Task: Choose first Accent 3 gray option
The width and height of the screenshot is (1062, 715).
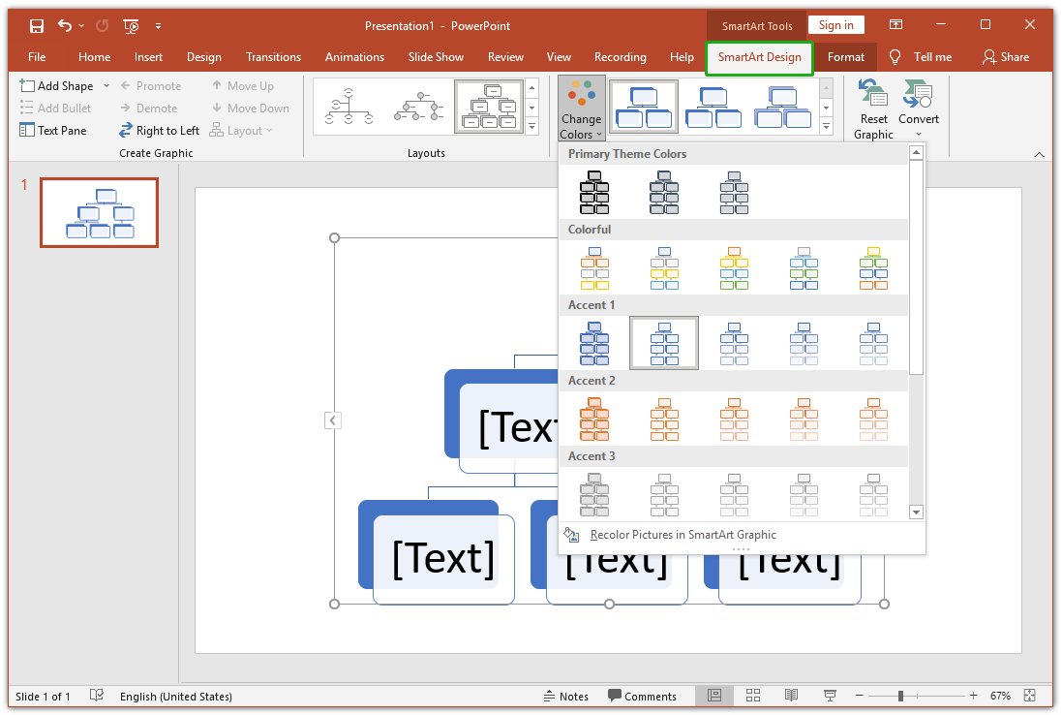Action: [x=594, y=495]
